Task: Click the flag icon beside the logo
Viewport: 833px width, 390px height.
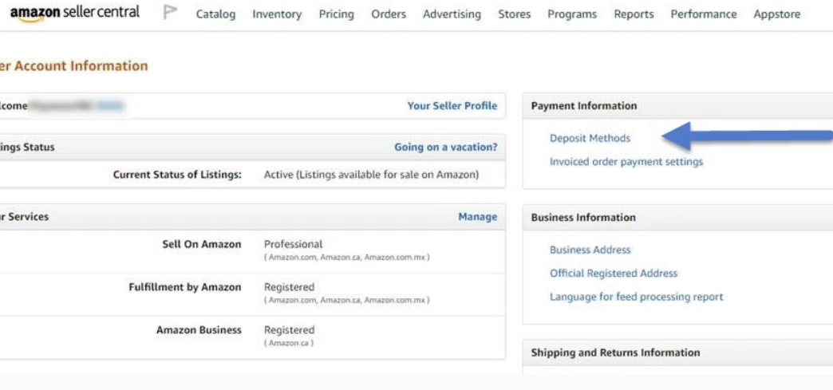Action: click(x=170, y=14)
